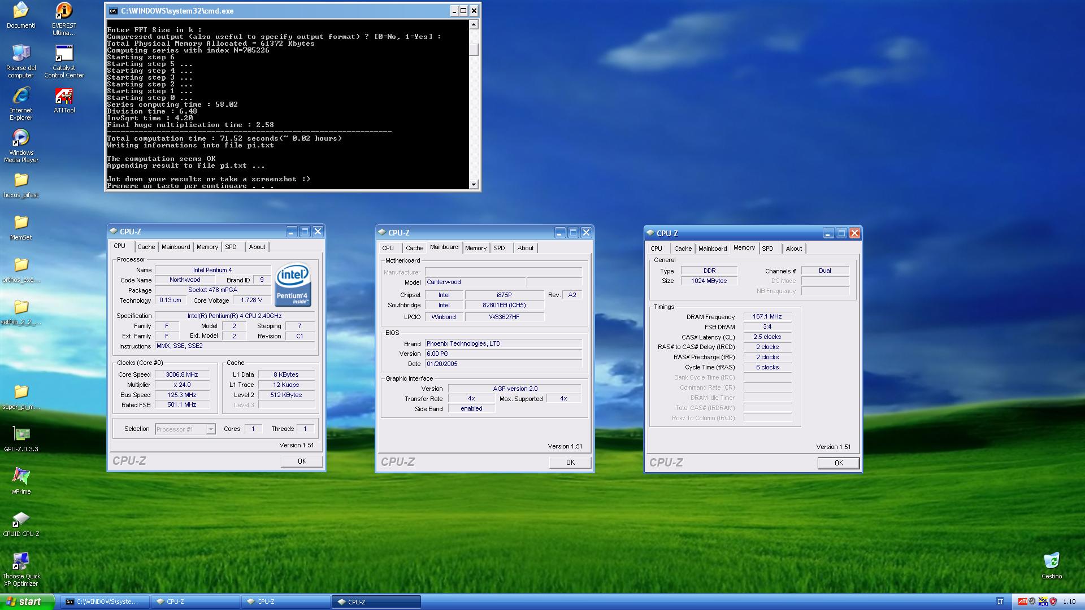1085x610 pixels.
Task: Open the setfsb_2_2 folder
Action: [x=21, y=312]
